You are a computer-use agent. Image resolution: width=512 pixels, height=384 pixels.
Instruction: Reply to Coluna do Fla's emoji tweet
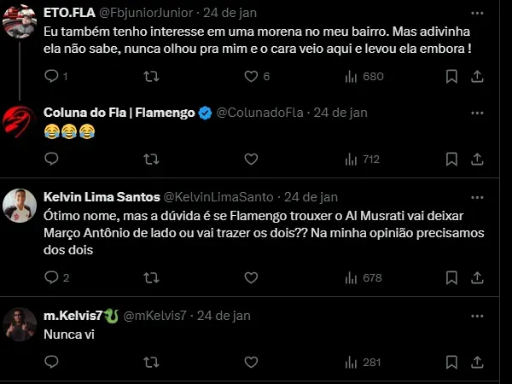click(x=51, y=159)
